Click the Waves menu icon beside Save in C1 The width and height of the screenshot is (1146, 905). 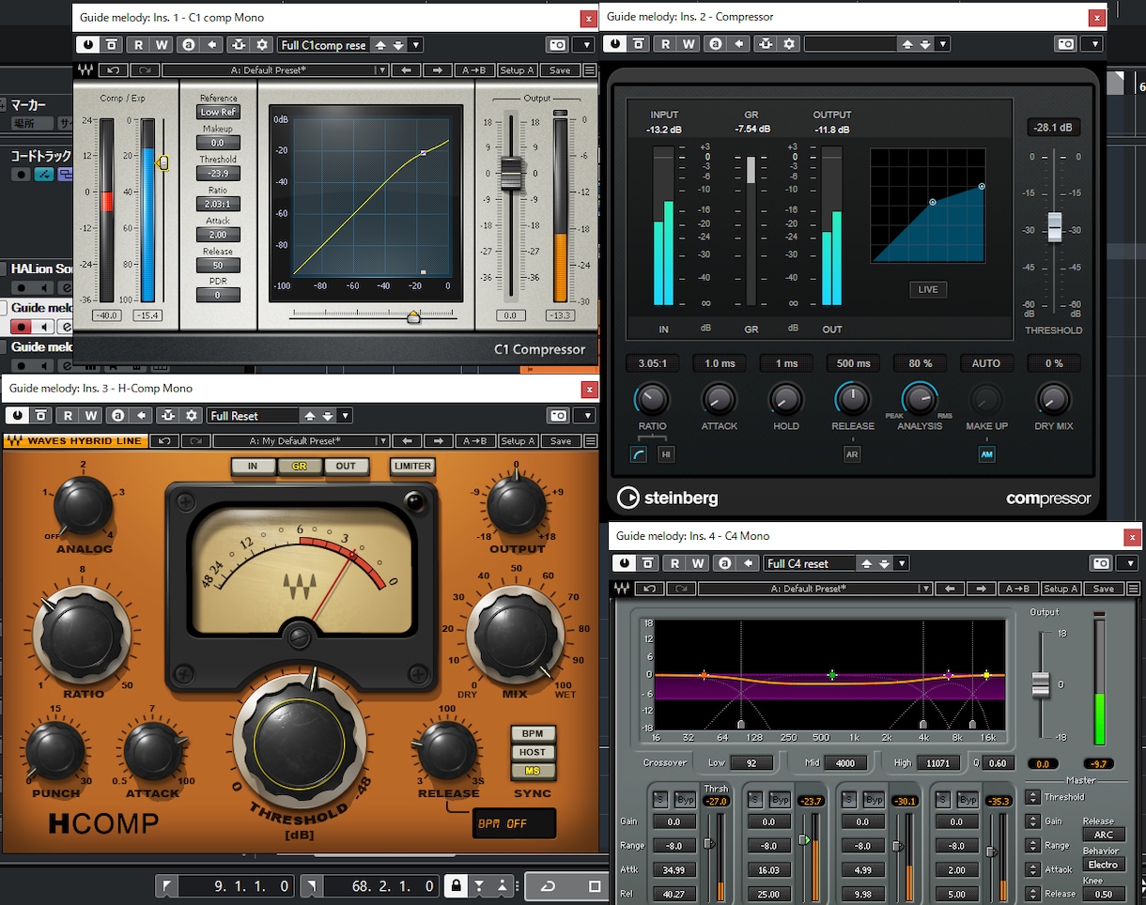[589, 70]
